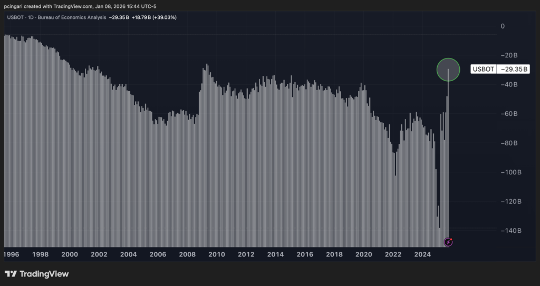
Task: Click the −29.35 B value in price tag
Action: (512, 69)
